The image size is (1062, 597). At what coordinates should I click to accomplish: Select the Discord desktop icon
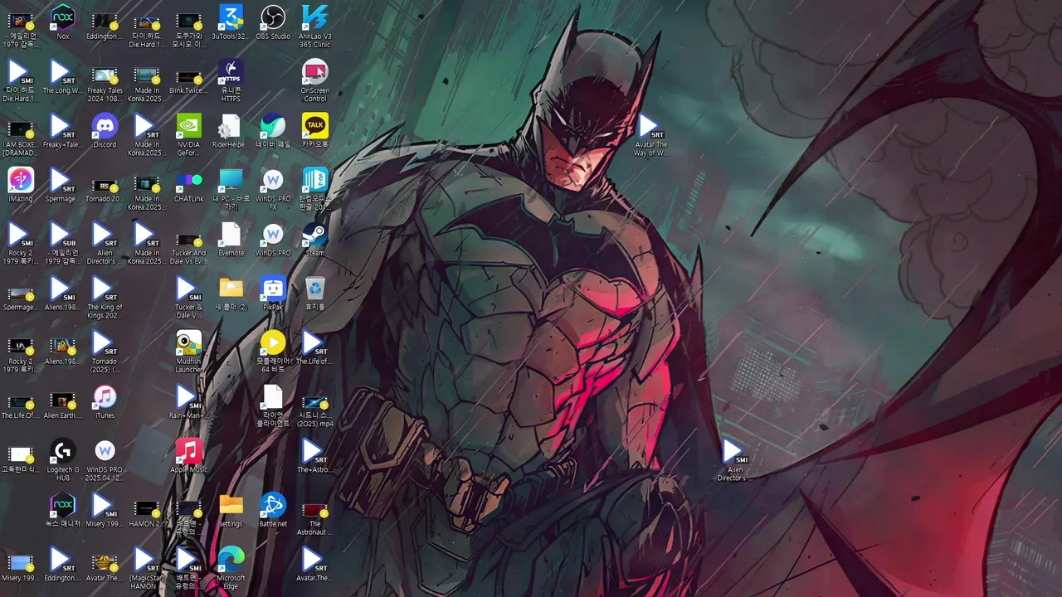pyautogui.click(x=105, y=131)
